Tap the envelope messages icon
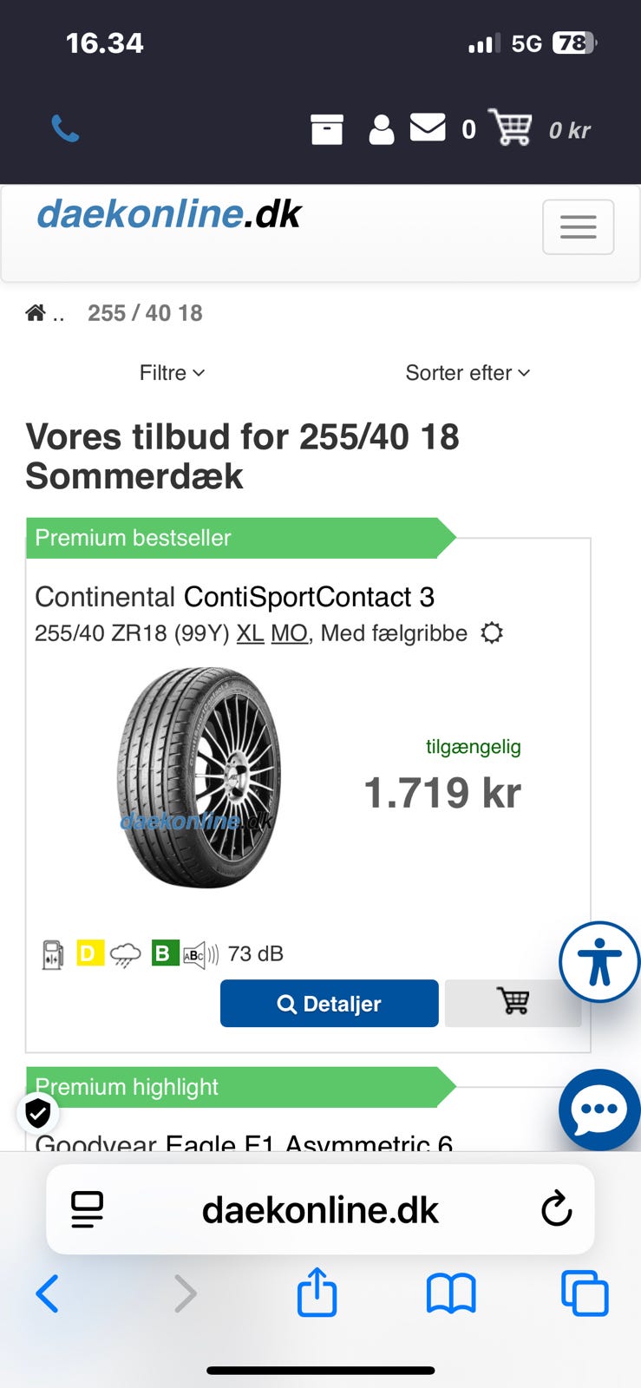This screenshot has height=1388, width=641. click(x=428, y=128)
